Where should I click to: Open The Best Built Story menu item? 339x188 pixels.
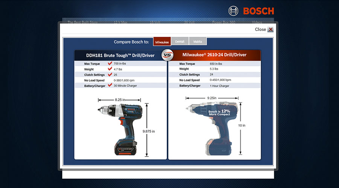point(82,22)
